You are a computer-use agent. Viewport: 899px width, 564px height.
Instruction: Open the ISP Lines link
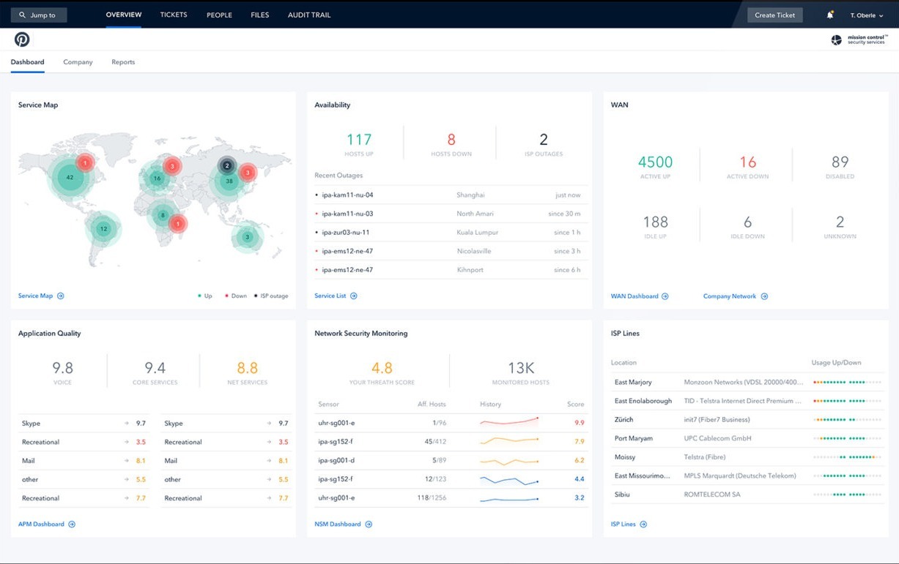click(x=624, y=524)
